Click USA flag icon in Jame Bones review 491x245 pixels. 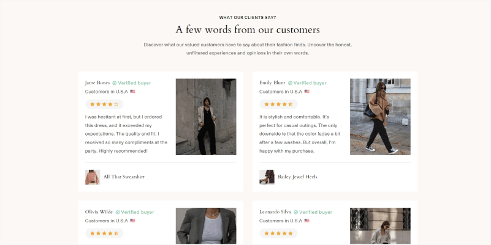tap(132, 92)
